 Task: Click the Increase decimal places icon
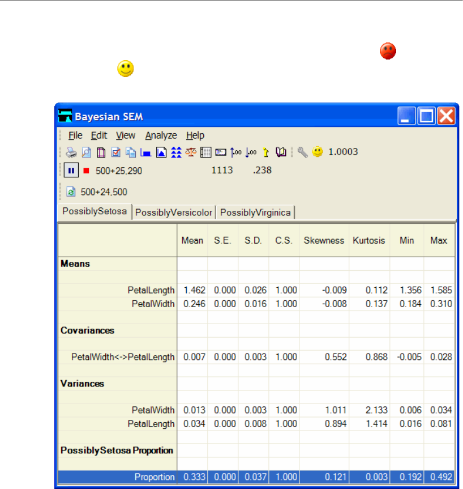coord(236,152)
